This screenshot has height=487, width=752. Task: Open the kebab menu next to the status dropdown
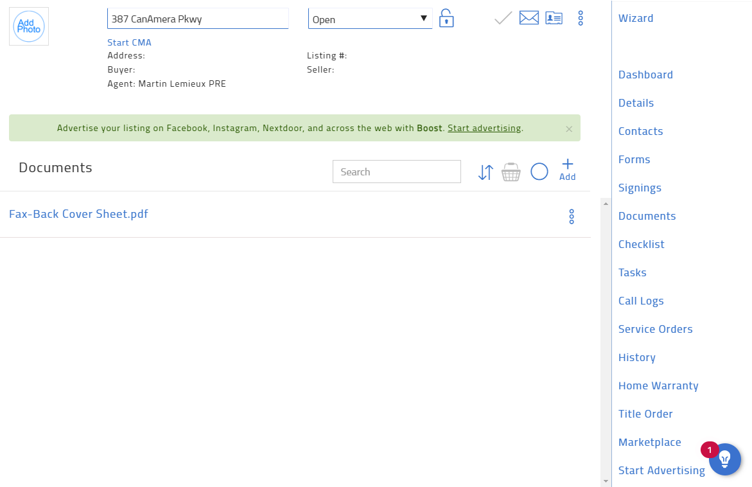click(581, 18)
